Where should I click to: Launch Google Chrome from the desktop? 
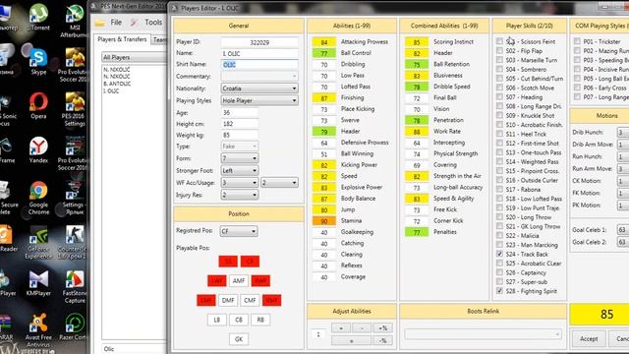[x=38, y=198]
